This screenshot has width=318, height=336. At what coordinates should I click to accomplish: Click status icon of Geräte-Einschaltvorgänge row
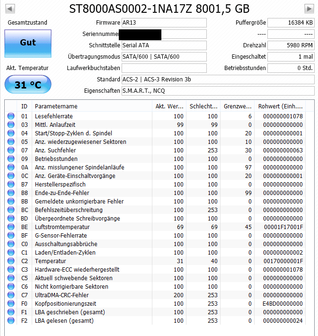(x=11, y=176)
